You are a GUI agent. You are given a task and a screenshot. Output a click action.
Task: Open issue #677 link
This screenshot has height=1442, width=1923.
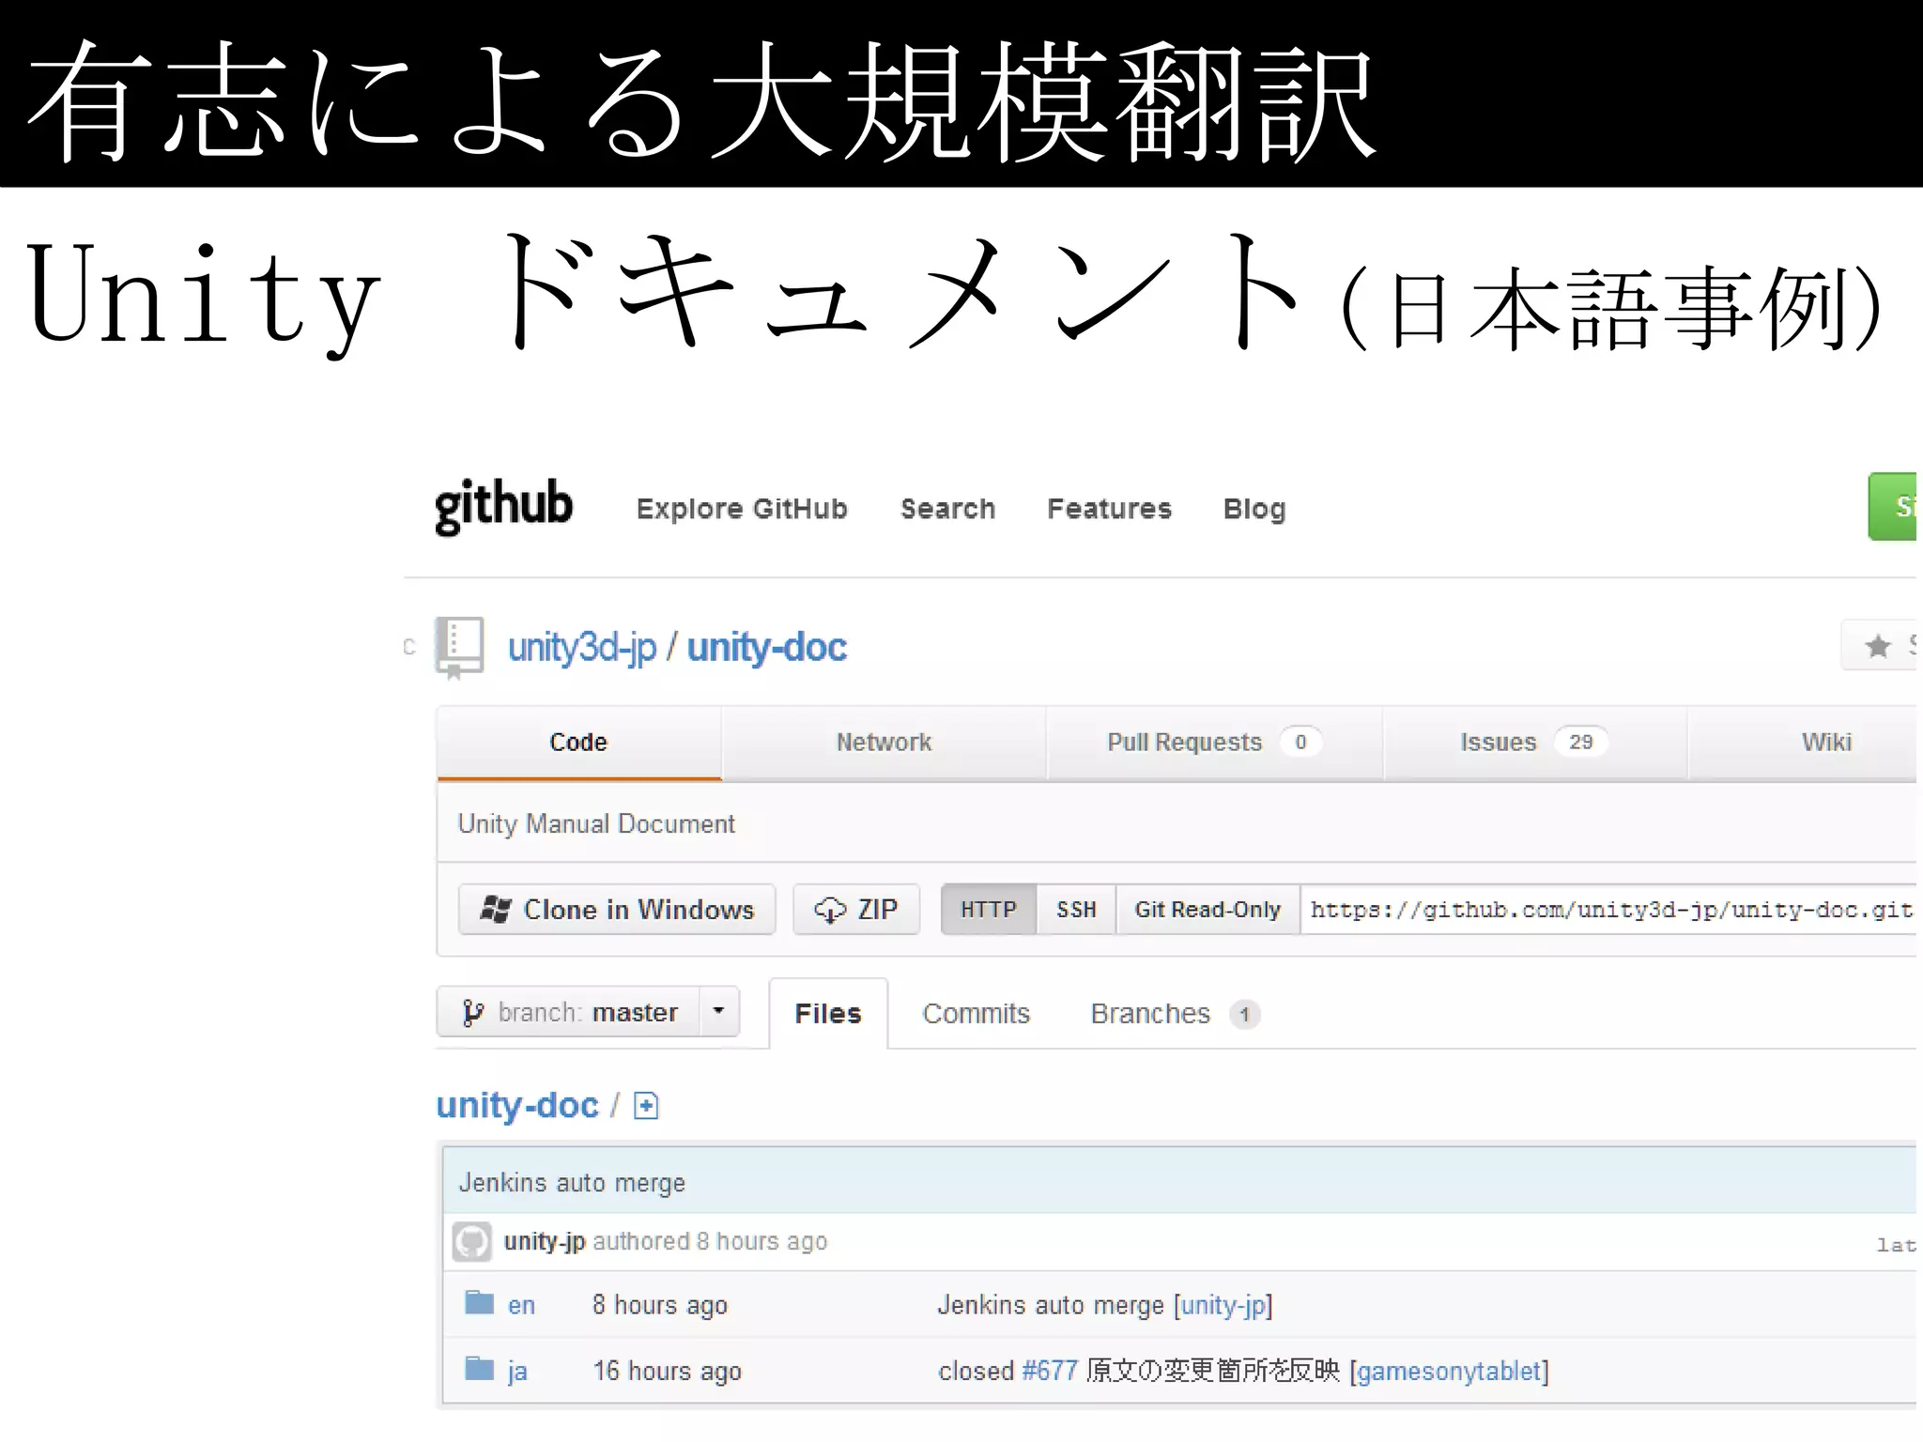(x=1050, y=1371)
